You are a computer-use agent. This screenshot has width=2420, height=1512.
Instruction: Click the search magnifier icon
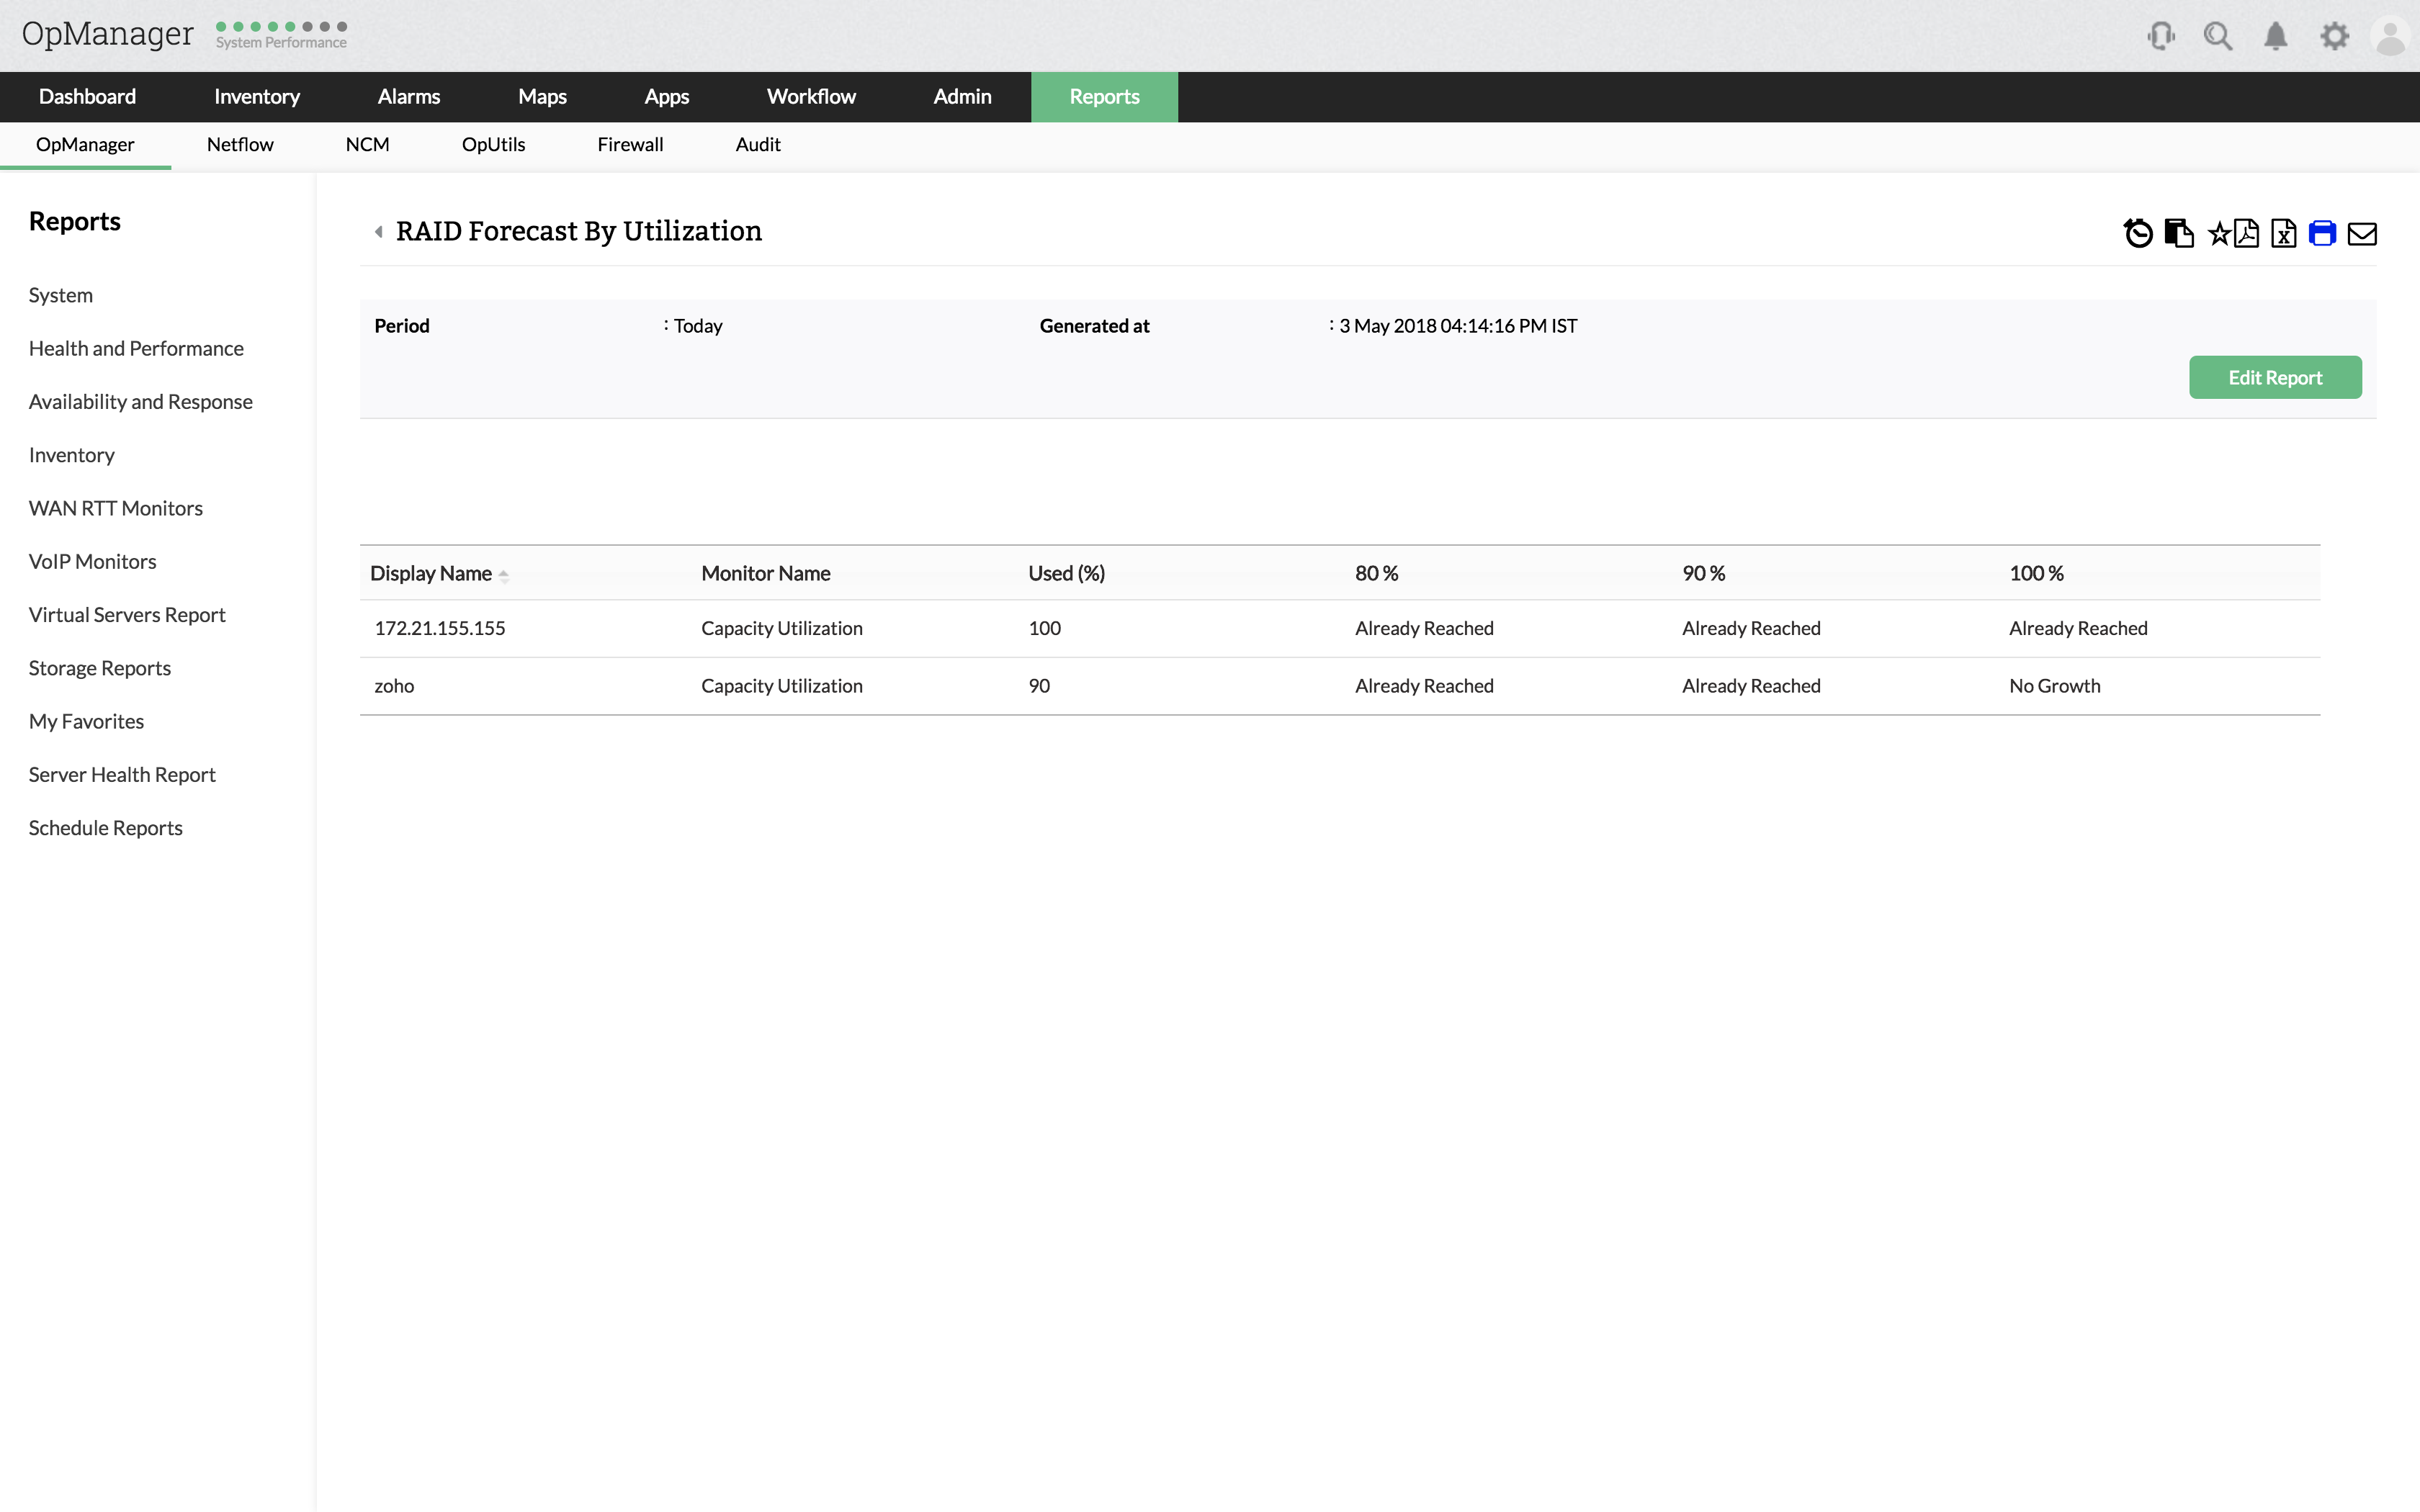point(2217,37)
